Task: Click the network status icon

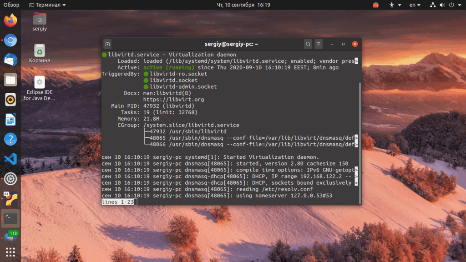Action: point(433,5)
